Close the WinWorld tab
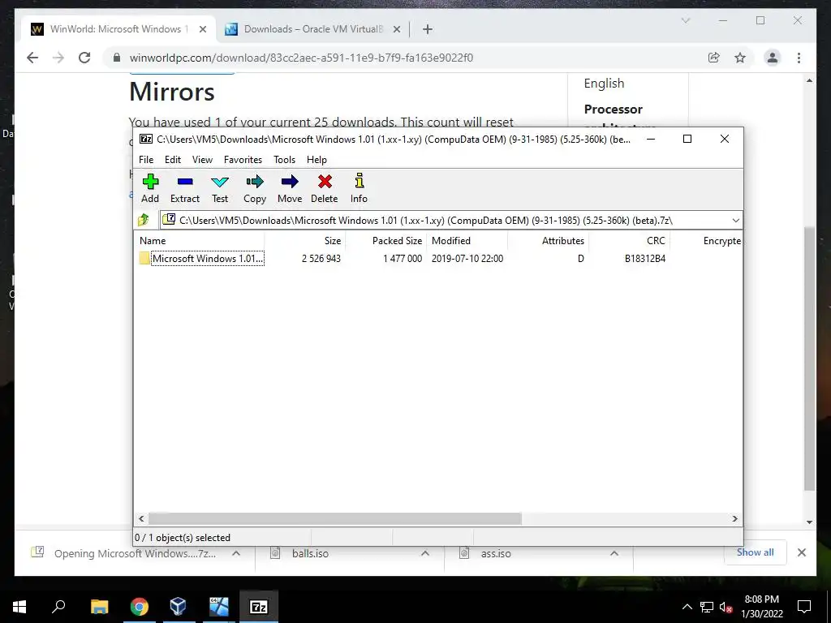831x623 pixels. [202, 30]
